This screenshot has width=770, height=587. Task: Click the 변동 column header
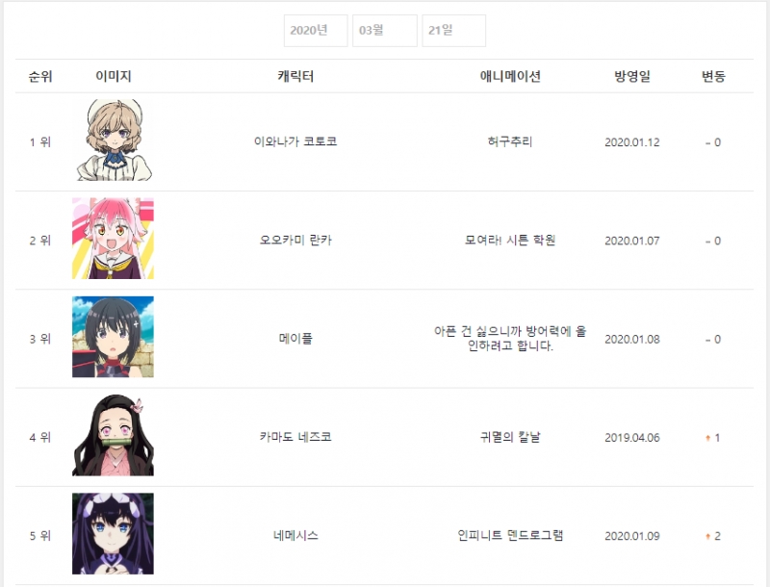point(713,76)
